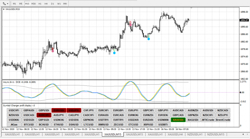Select the BTCUSD symbol button
The height and width of the screenshot is (139, 250).
(28, 124)
